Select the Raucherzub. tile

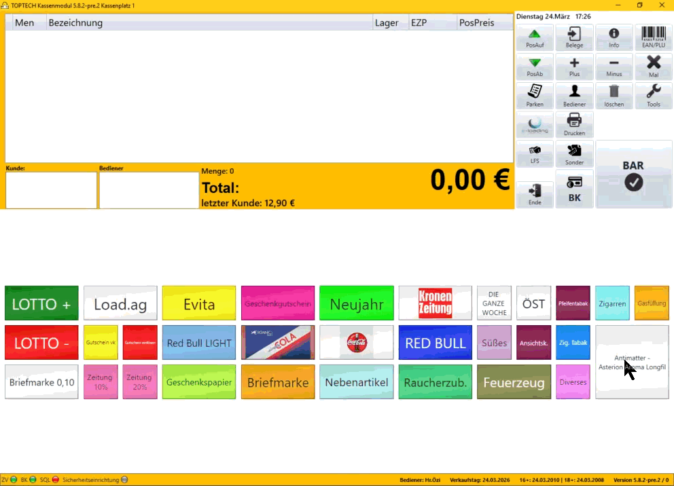(x=435, y=382)
